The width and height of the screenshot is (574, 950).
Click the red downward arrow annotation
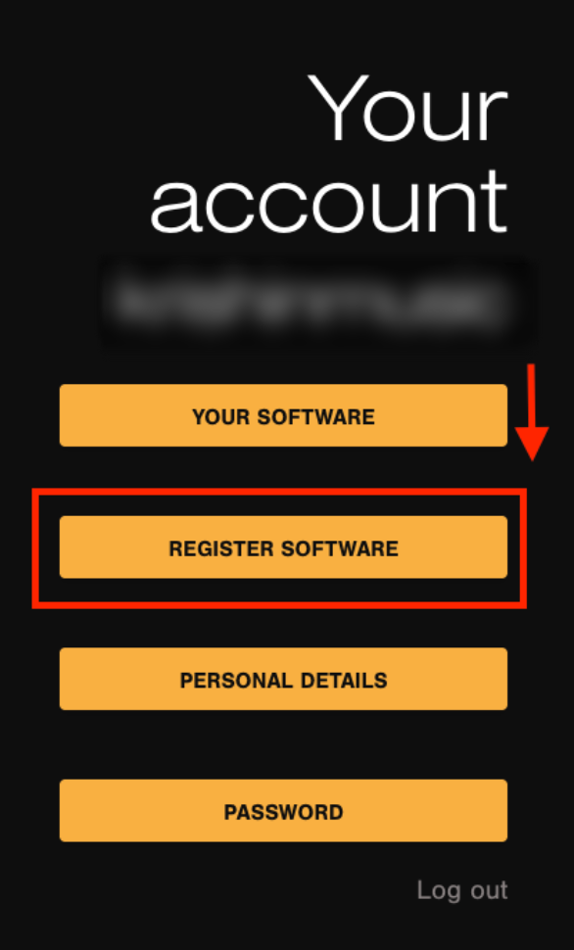(532, 412)
